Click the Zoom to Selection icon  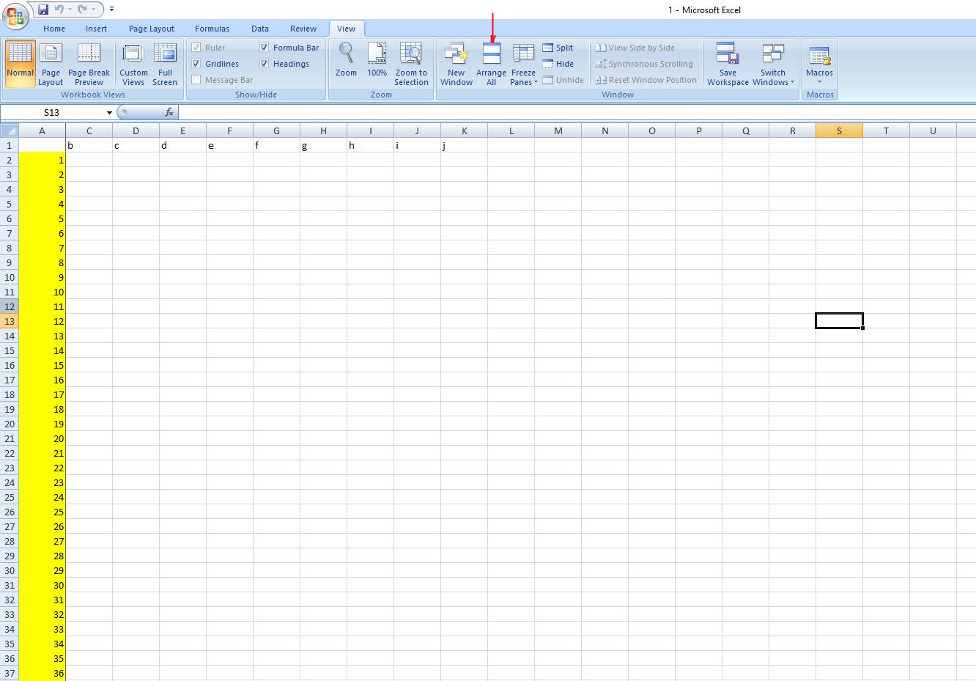click(411, 63)
